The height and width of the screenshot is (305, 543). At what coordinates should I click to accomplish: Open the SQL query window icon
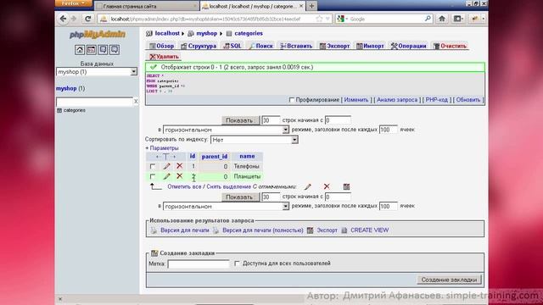91,50
